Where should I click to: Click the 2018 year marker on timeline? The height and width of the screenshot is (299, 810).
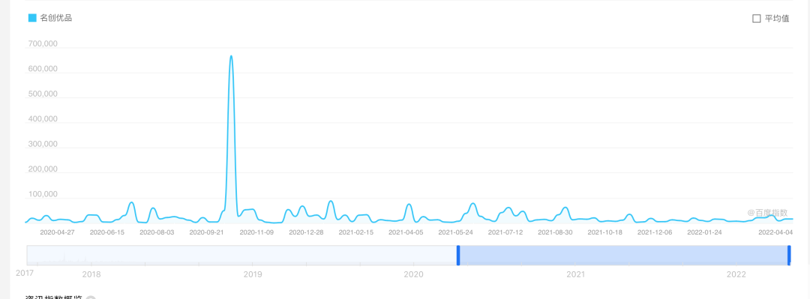coord(91,275)
